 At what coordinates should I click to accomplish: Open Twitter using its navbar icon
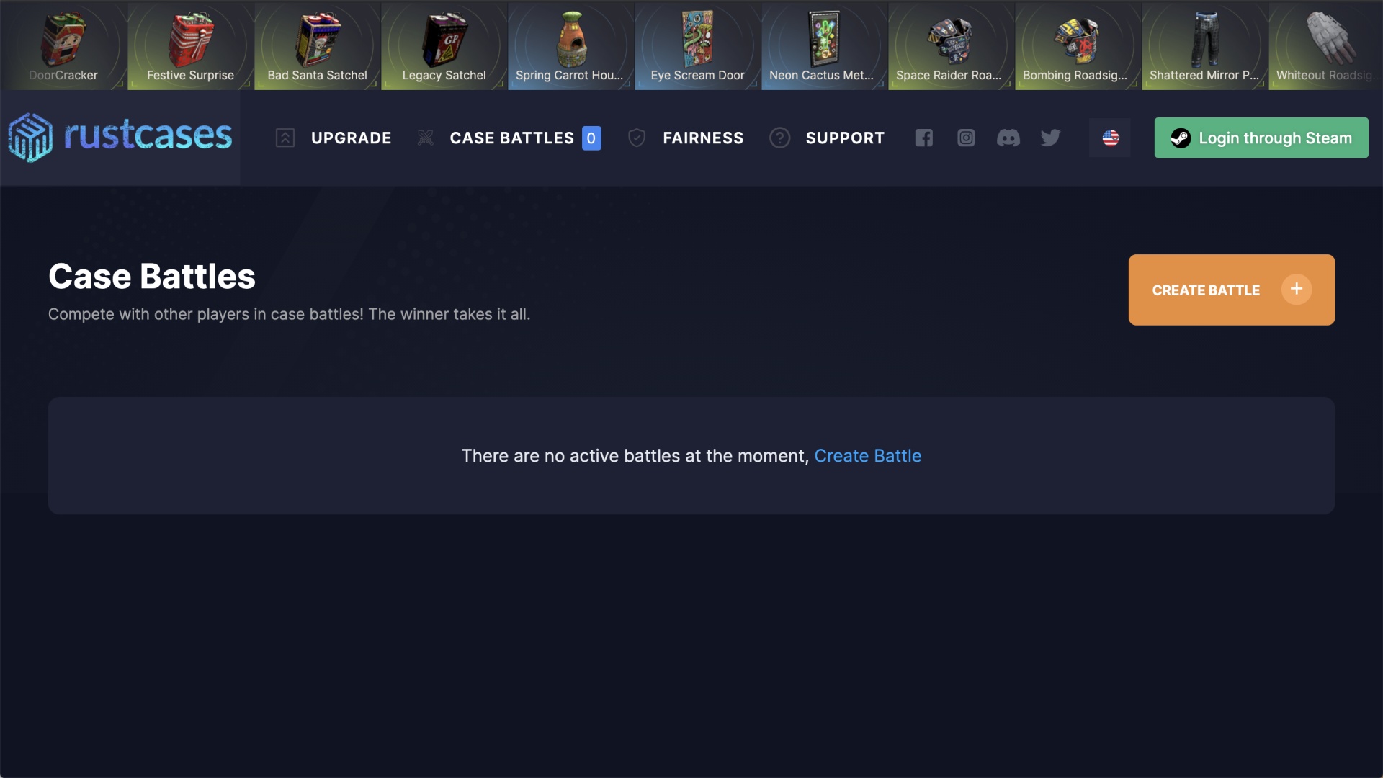click(1050, 138)
